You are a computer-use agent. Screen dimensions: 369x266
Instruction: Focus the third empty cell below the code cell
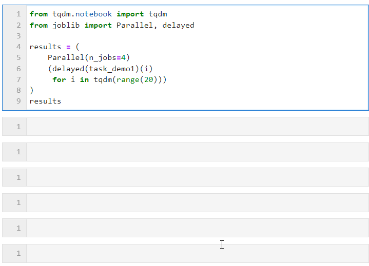[197, 177]
